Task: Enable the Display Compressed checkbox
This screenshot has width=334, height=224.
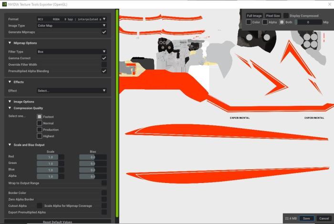Action: (286, 16)
